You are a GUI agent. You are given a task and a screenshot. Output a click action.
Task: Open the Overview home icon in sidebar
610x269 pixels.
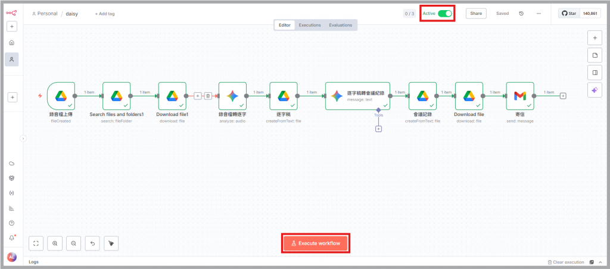pos(12,43)
